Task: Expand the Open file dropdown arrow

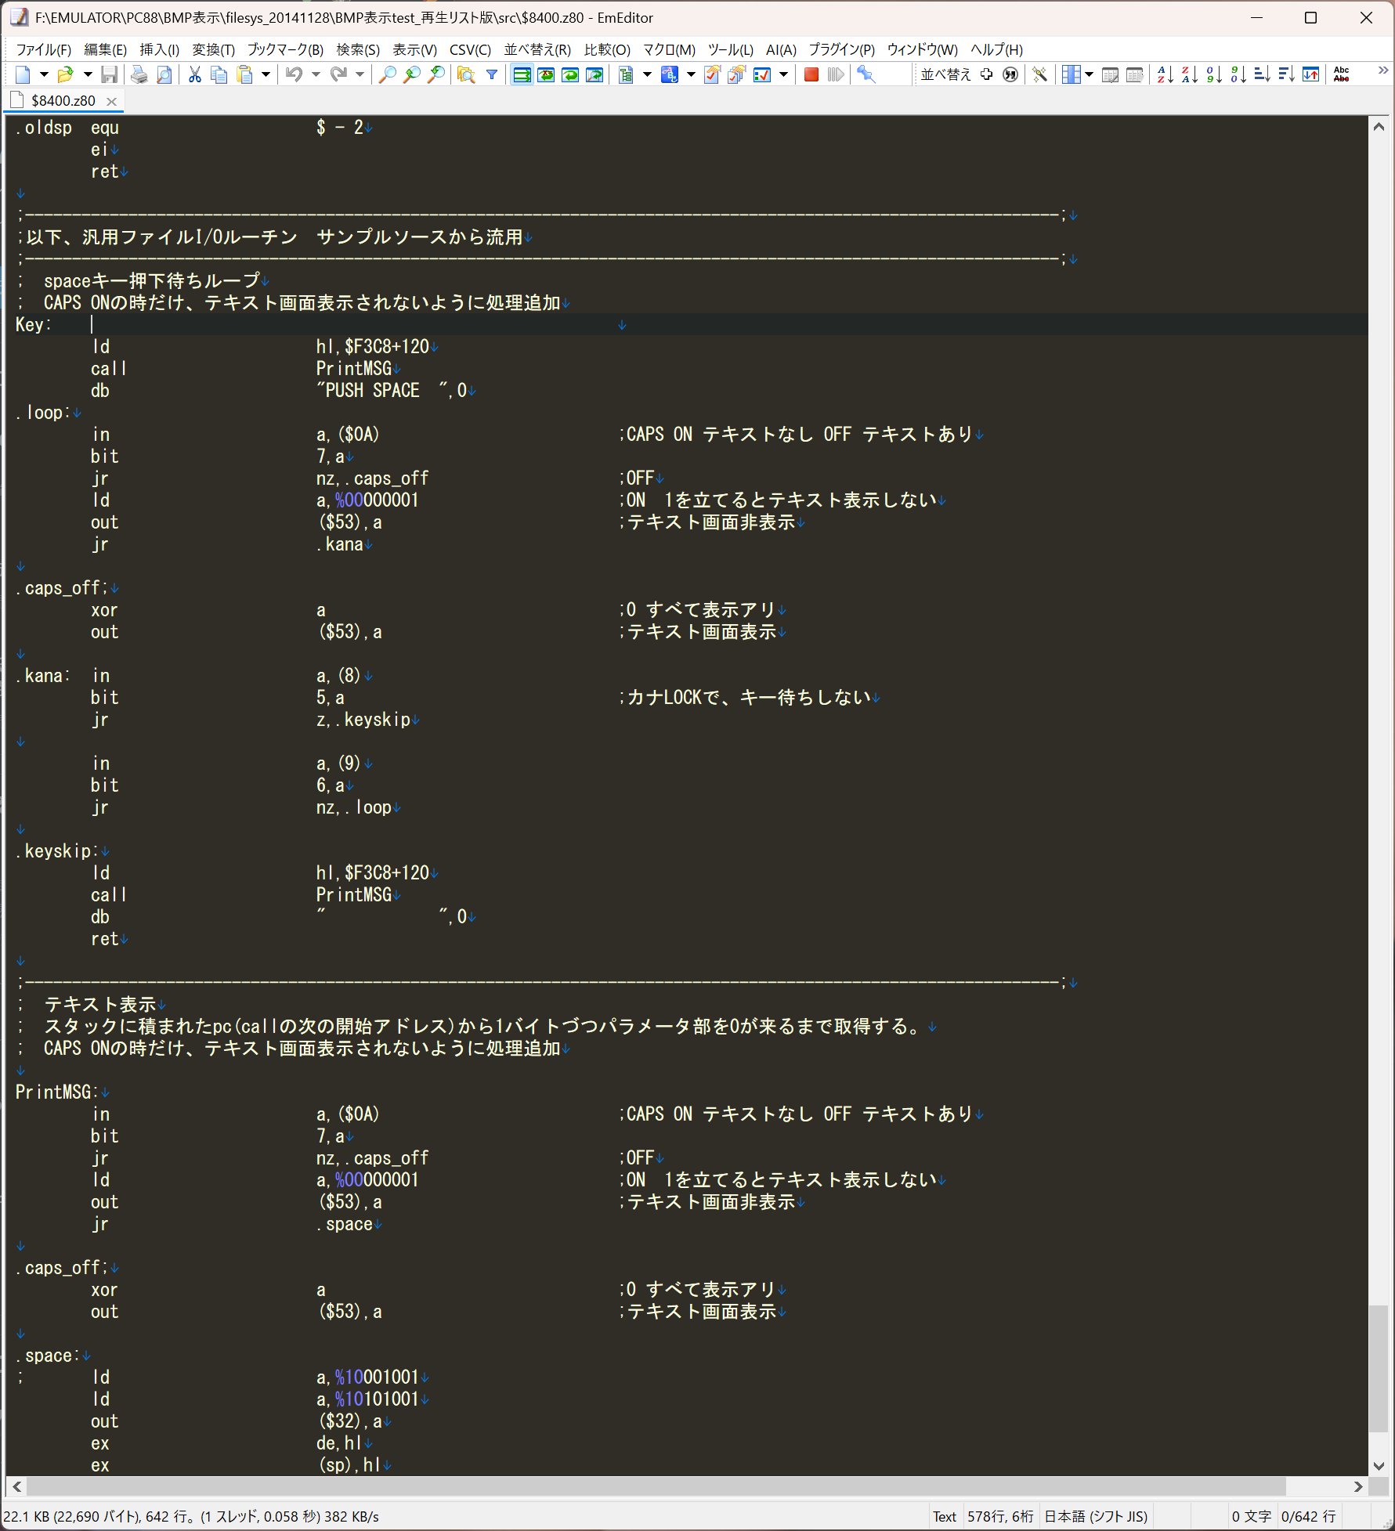Action: coord(88,74)
